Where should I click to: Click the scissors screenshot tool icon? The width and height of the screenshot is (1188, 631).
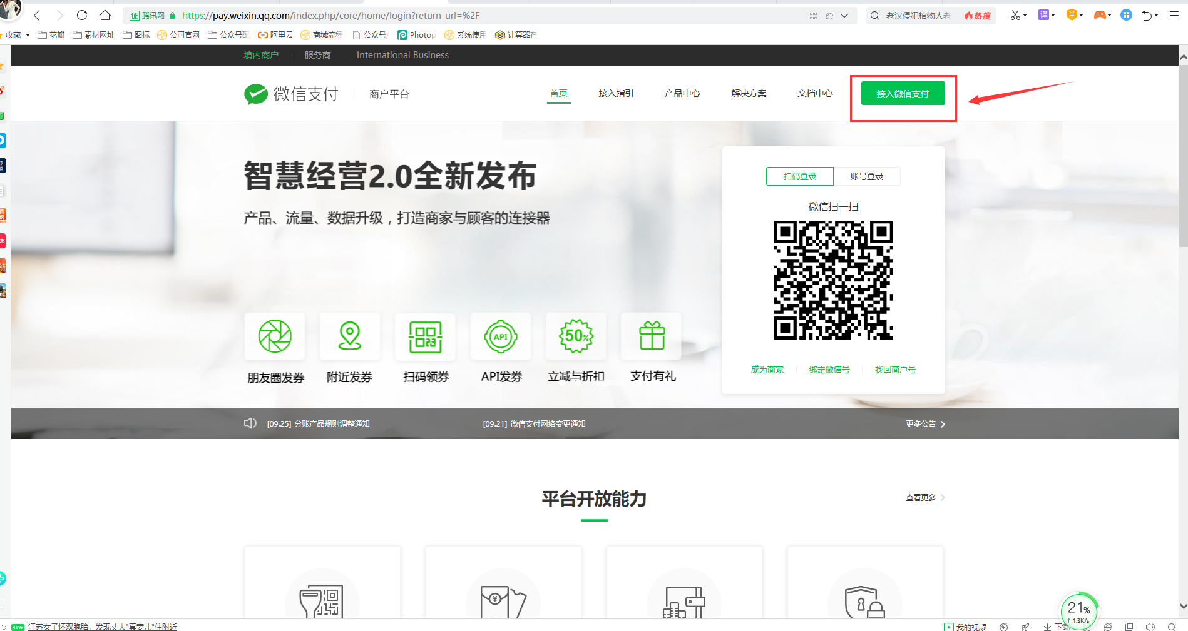pyautogui.click(x=1015, y=15)
